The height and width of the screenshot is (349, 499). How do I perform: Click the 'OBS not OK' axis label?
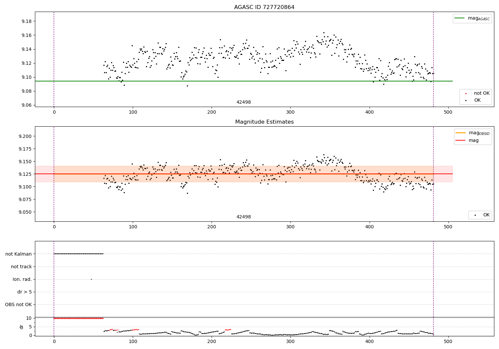[x=18, y=305]
